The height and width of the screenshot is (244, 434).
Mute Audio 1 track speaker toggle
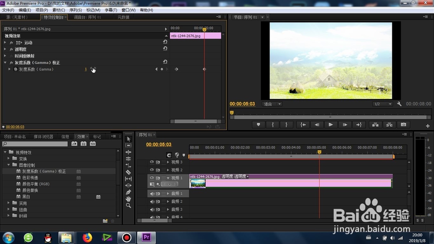coord(152,194)
